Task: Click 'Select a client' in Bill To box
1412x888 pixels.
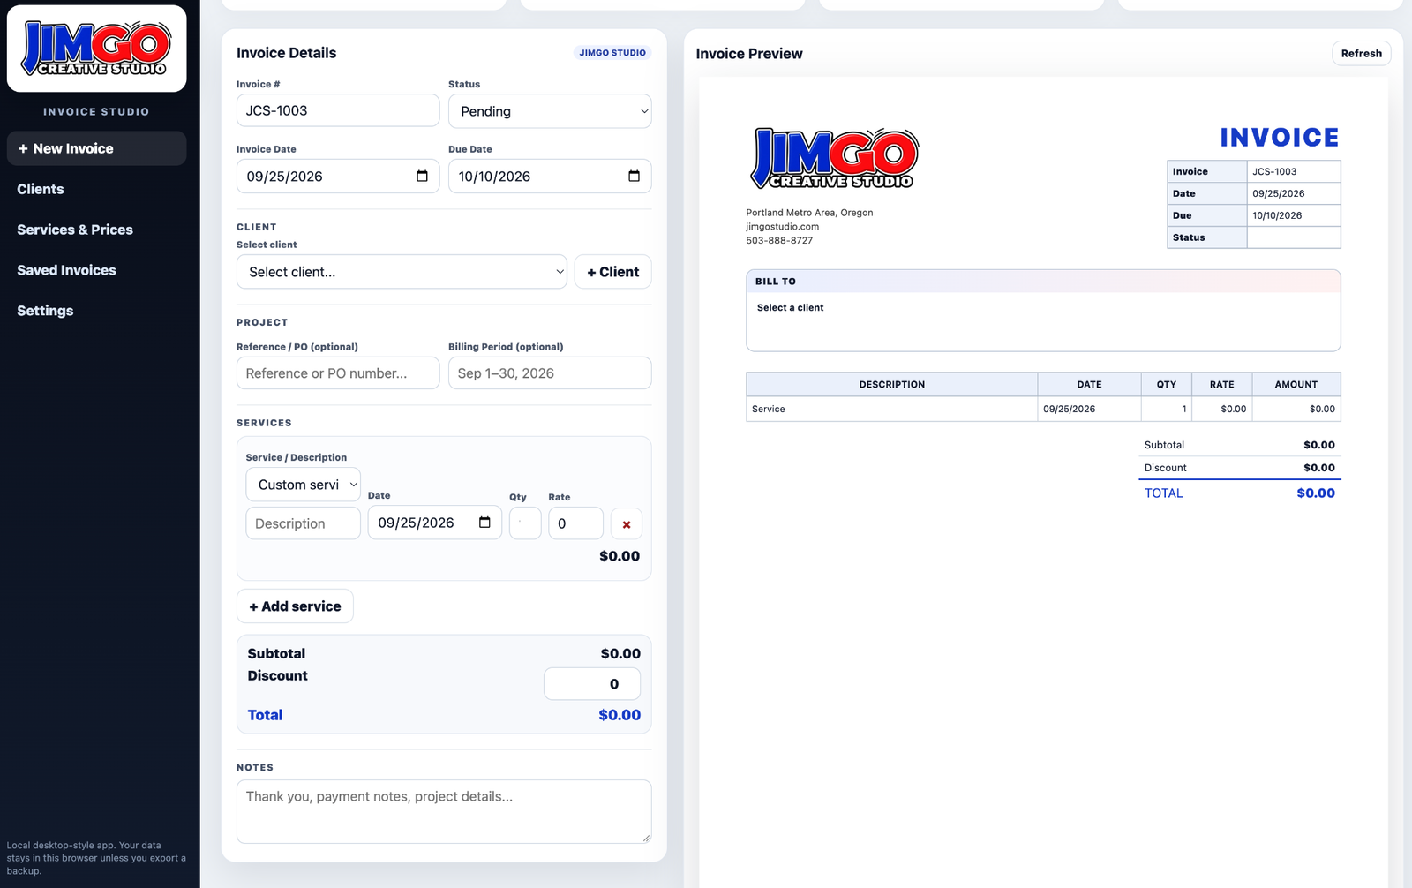Action: click(790, 307)
